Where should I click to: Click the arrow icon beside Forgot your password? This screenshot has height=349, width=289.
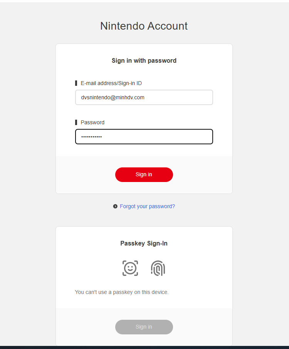115,207
